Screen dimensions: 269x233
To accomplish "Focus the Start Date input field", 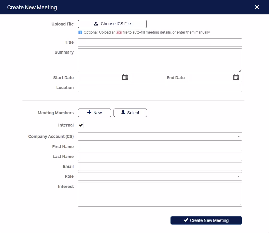I will coord(105,78).
